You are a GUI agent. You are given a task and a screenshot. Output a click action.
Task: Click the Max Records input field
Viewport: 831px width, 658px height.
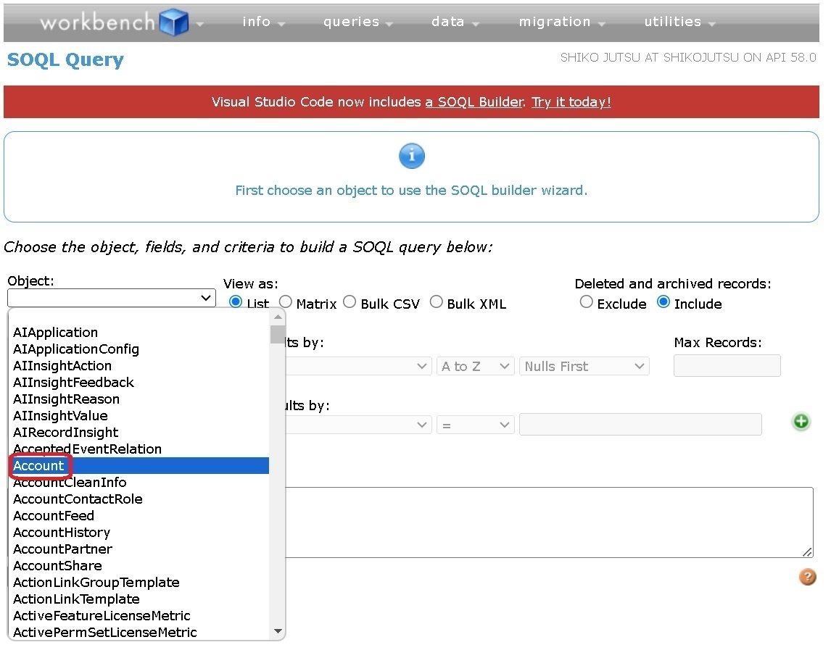pos(727,365)
